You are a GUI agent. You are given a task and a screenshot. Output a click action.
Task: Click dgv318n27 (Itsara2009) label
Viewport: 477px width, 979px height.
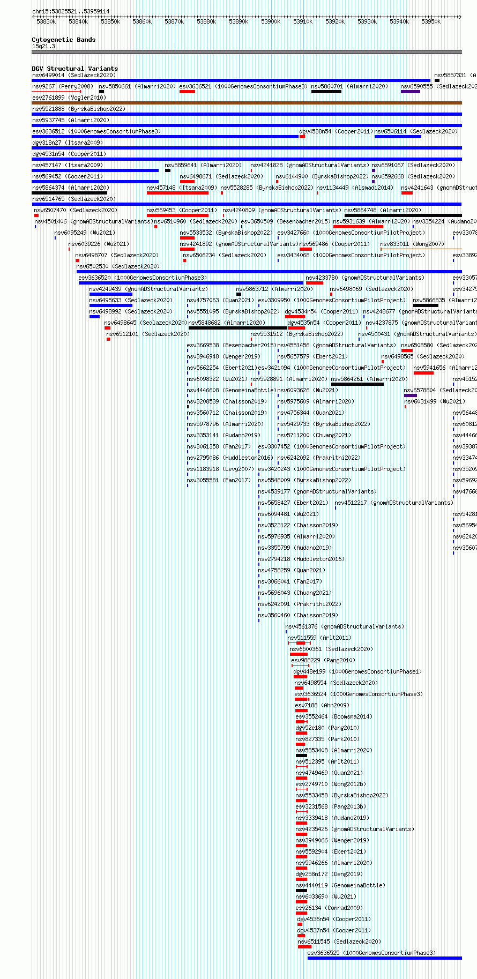[68, 143]
